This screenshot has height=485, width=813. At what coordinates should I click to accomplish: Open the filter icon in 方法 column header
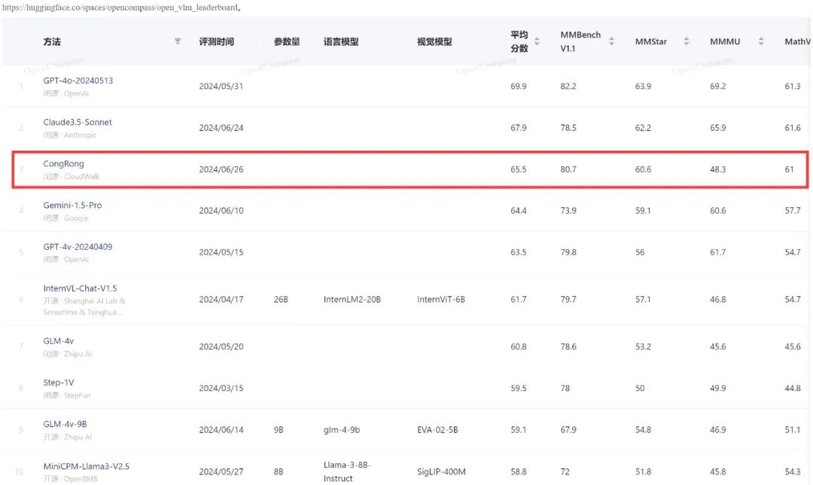point(178,41)
